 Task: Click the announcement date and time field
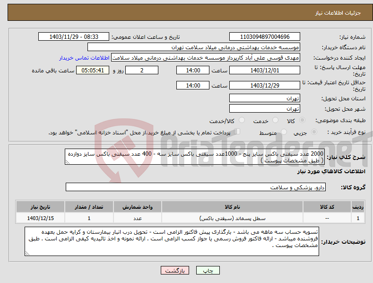pyautogui.click(x=73, y=37)
